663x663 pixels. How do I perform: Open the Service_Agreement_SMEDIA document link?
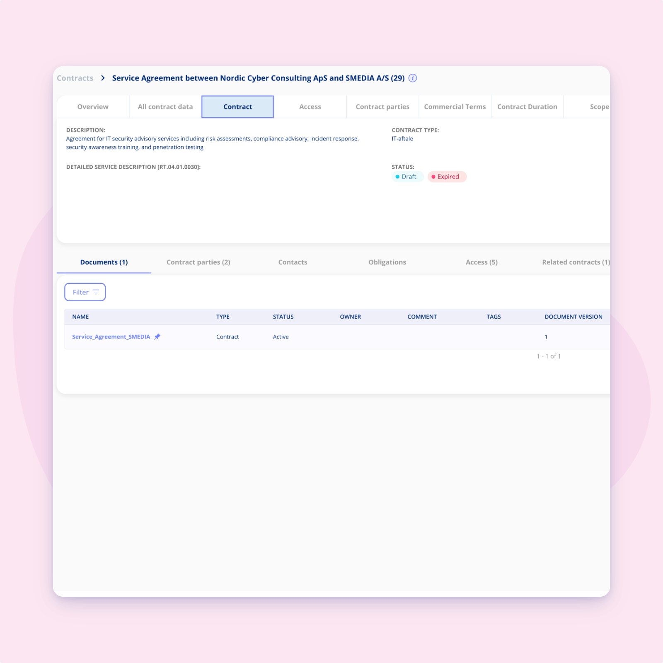[111, 337]
